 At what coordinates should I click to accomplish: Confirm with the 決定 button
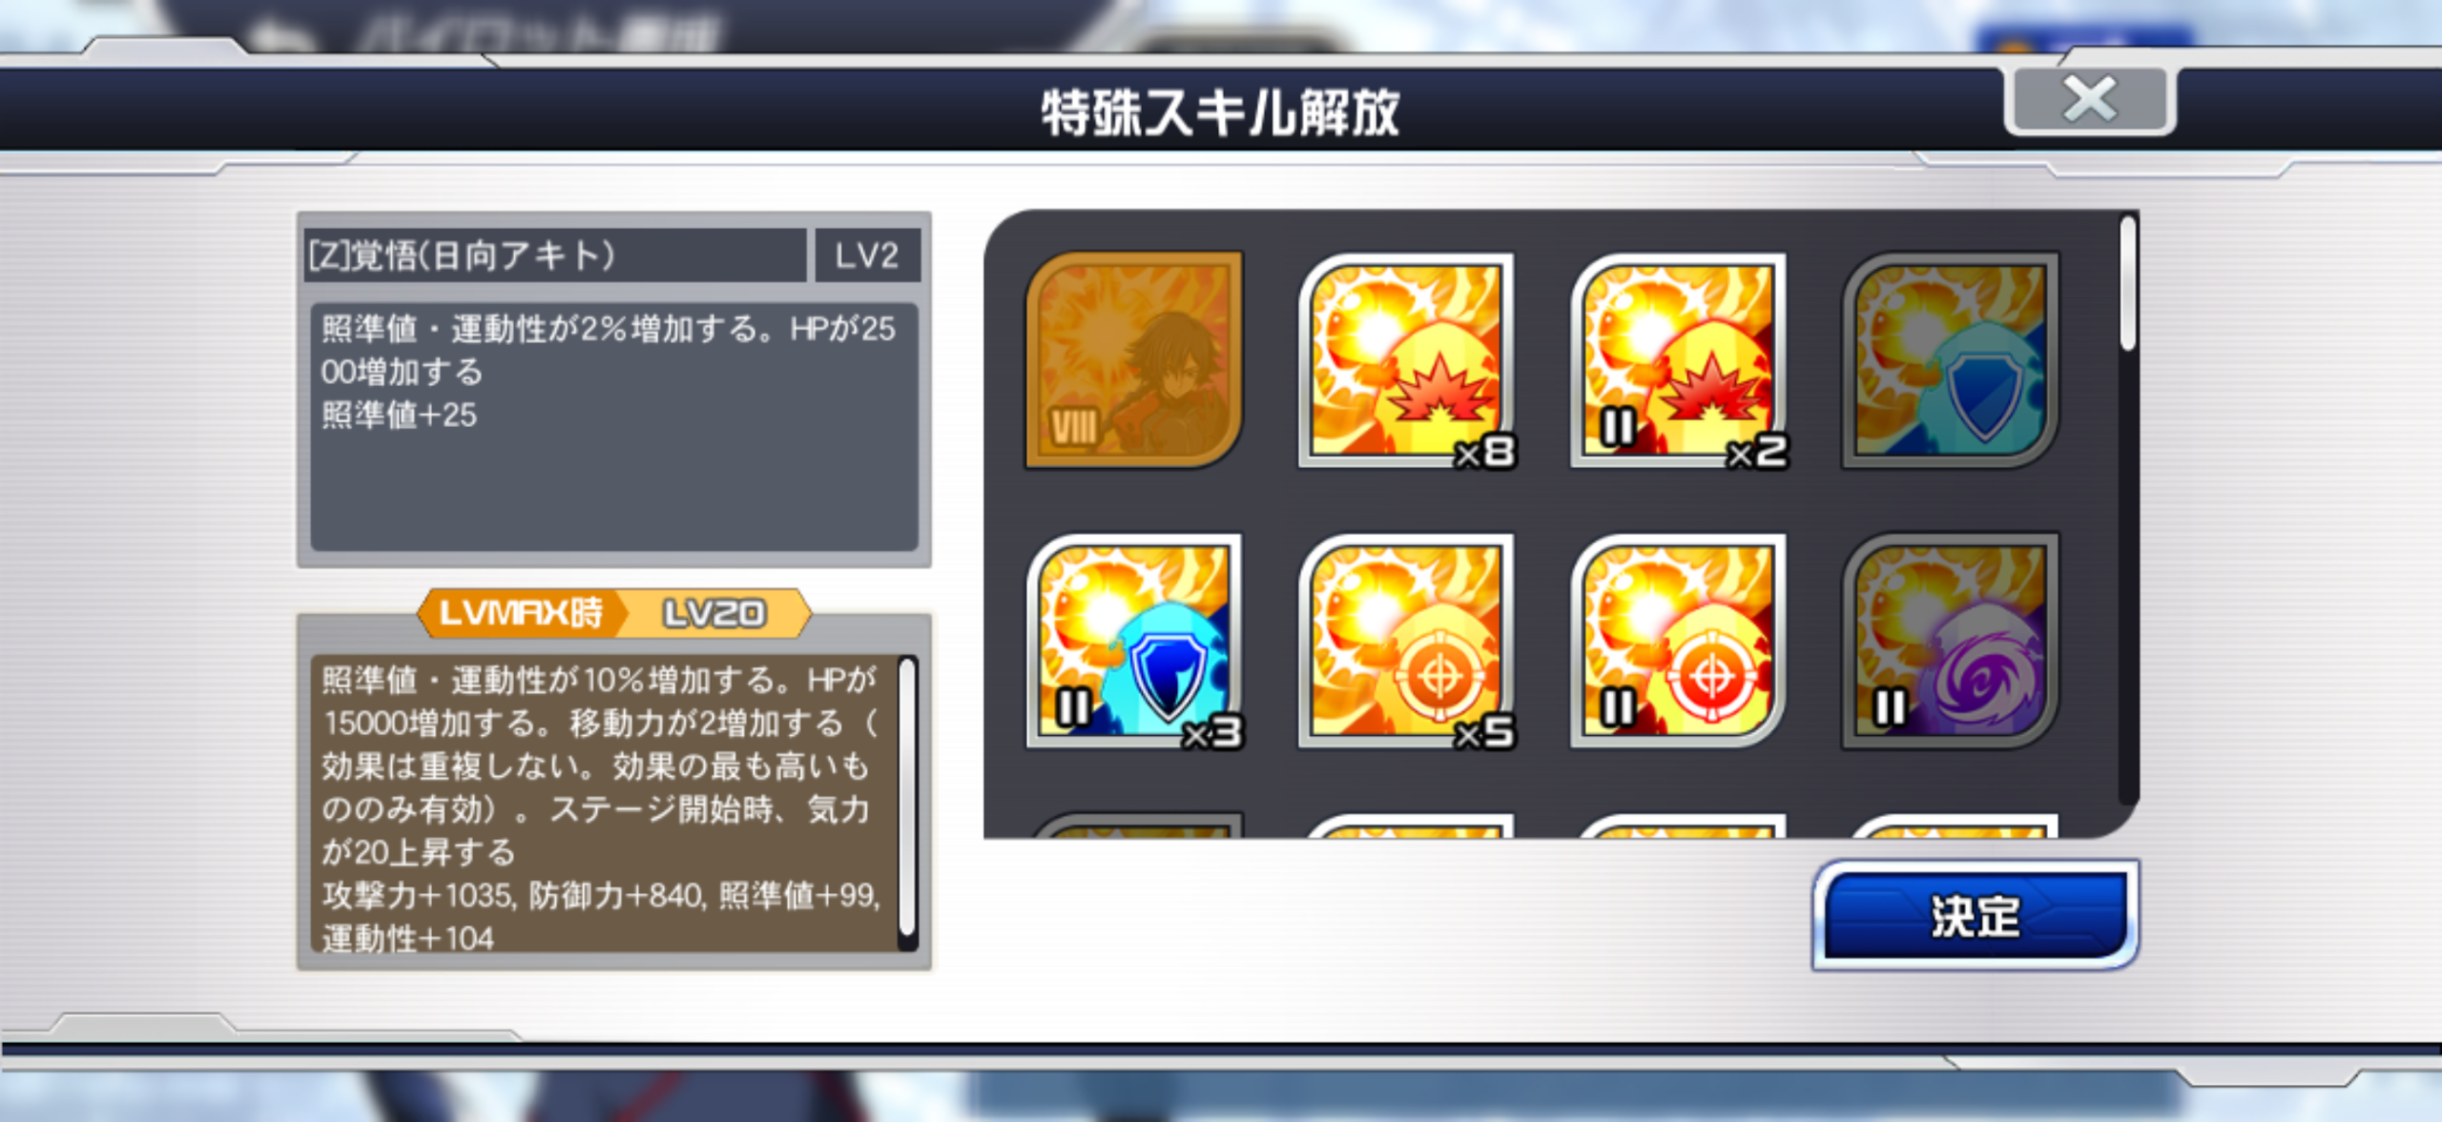tap(1975, 915)
